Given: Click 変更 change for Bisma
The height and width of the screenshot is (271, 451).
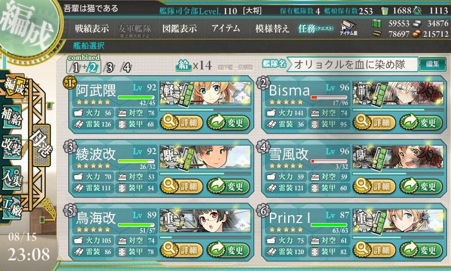Looking at the screenshot, I should click(421, 122).
